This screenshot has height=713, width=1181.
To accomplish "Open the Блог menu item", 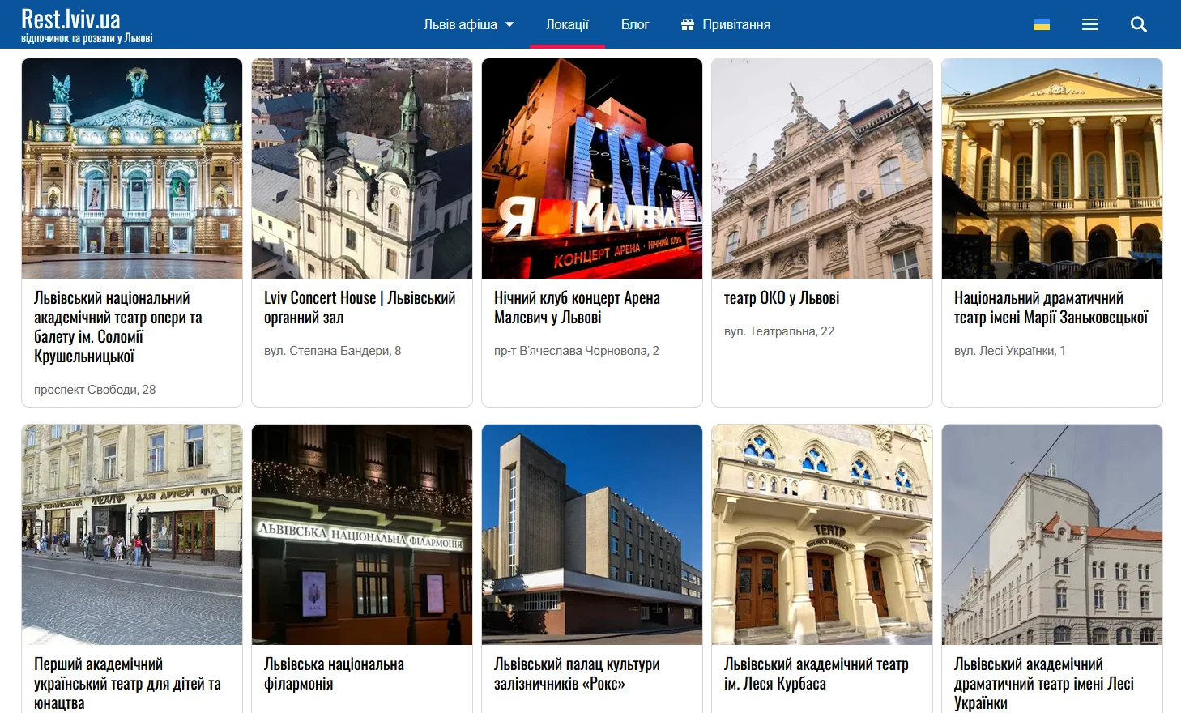I will (x=635, y=24).
